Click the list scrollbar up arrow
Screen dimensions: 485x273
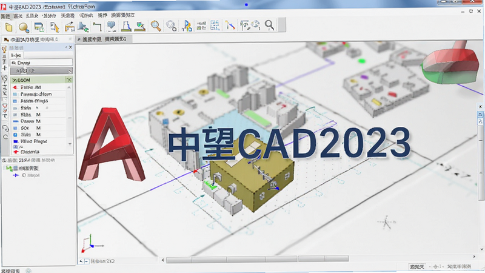coord(69,87)
